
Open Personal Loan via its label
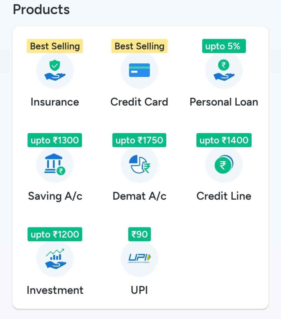224,102
